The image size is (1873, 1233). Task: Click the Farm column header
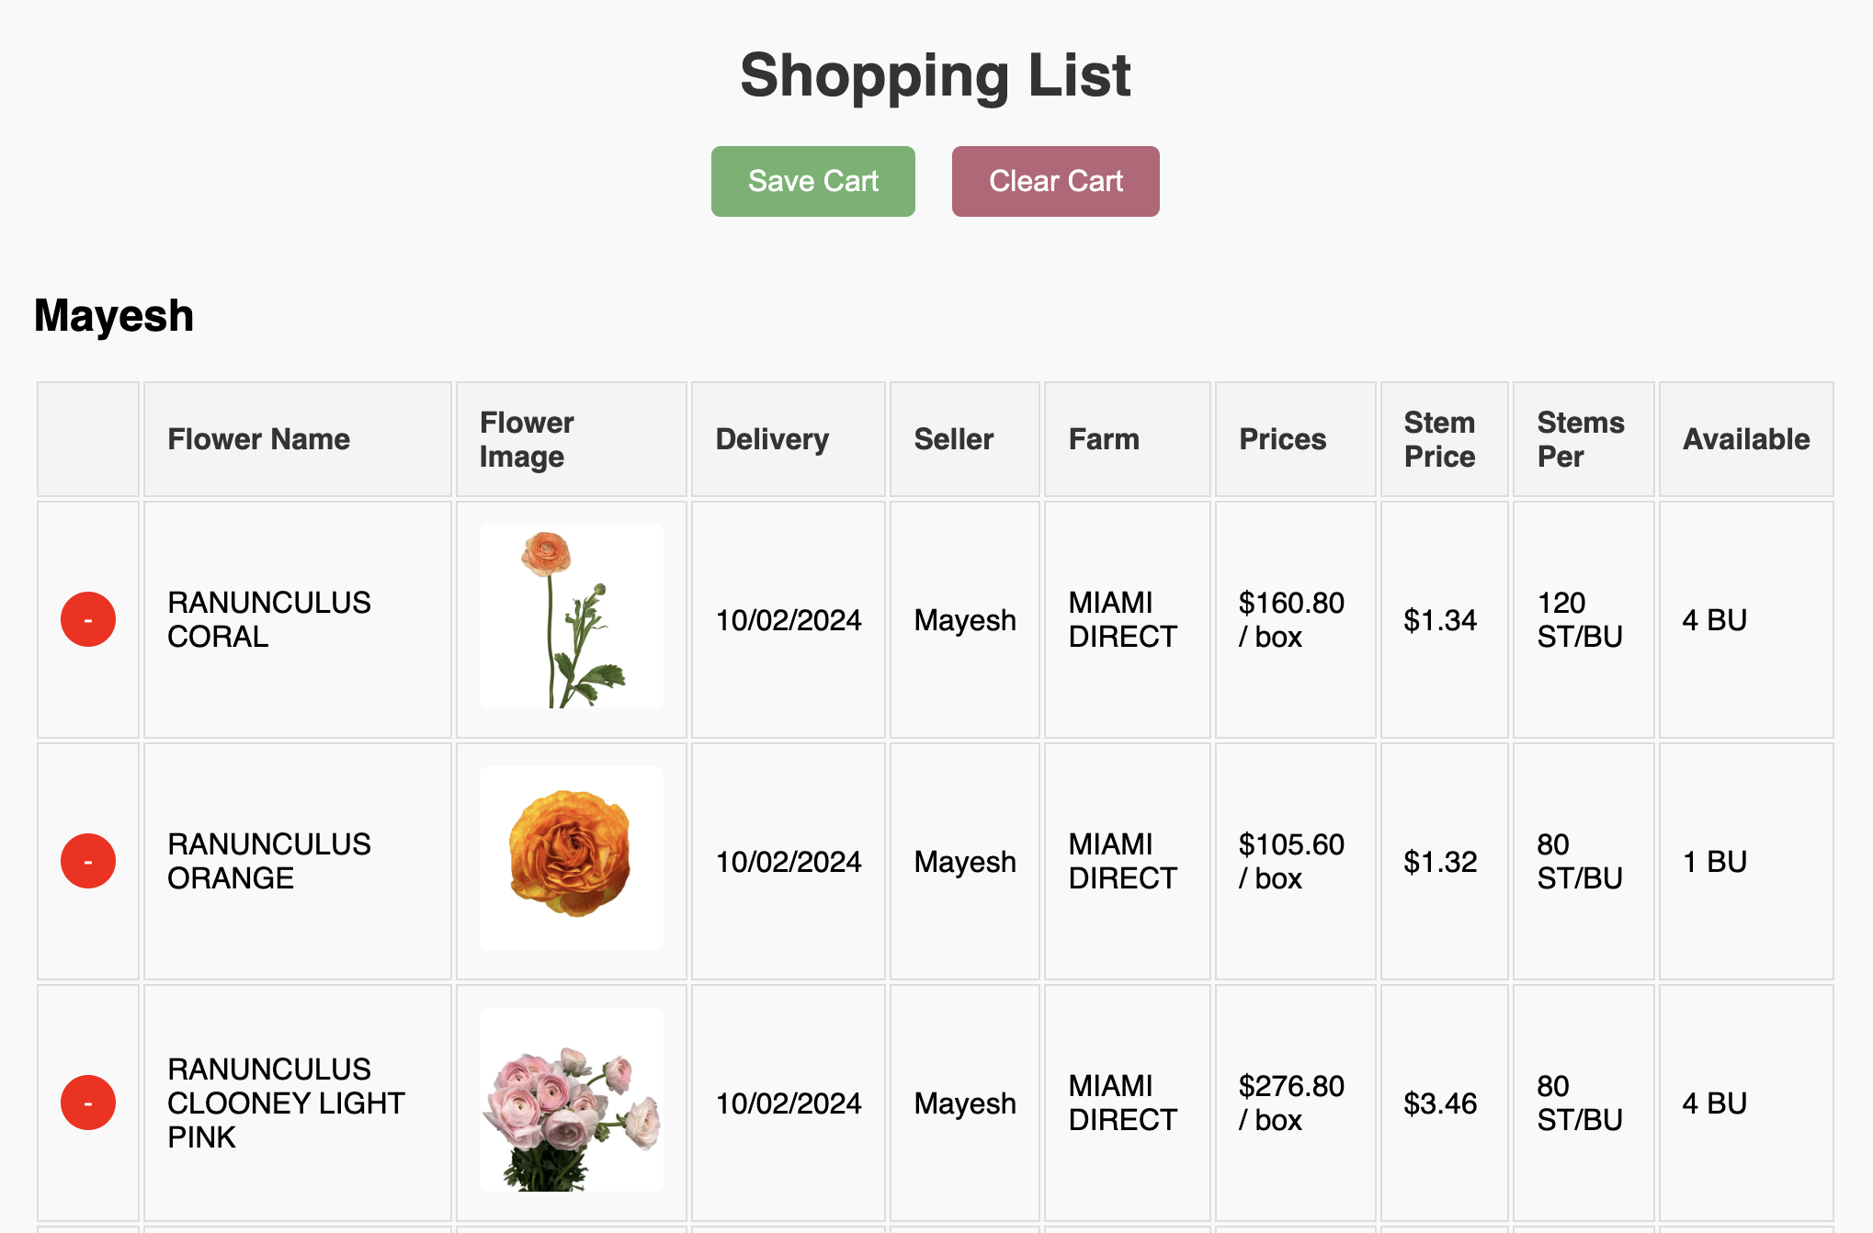point(1103,439)
